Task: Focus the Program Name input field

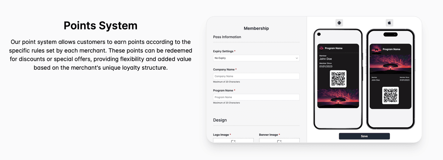Action: pyautogui.click(x=256, y=97)
